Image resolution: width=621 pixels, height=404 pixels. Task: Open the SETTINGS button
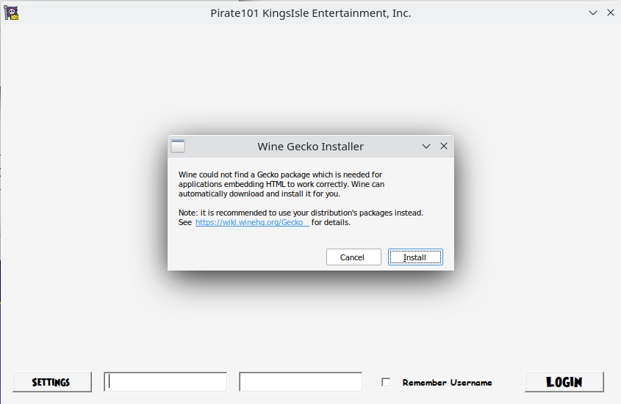click(x=51, y=382)
